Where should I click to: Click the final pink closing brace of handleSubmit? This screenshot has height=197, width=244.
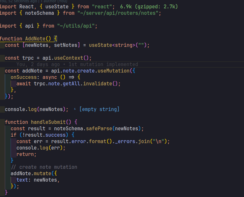pyautogui.click(x=6, y=193)
